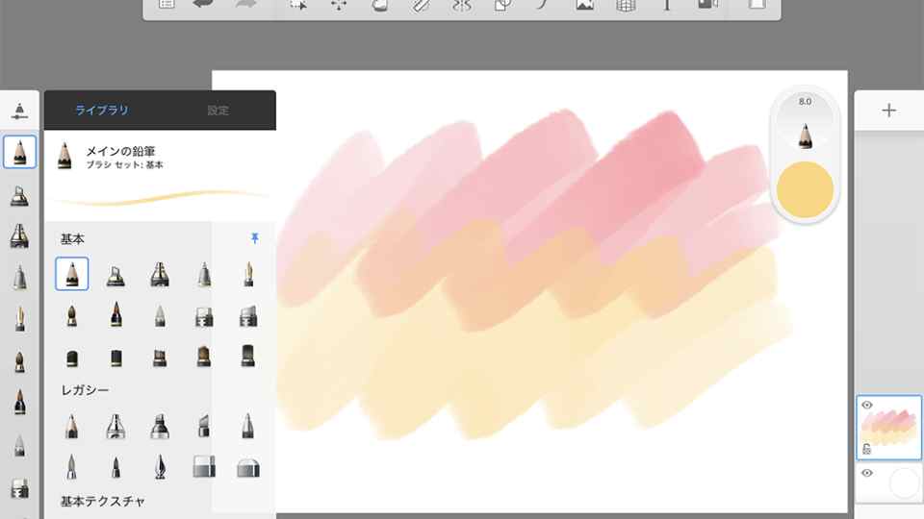Select the marker in the left brush palette
This screenshot has height=519, width=924.
[19, 236]
